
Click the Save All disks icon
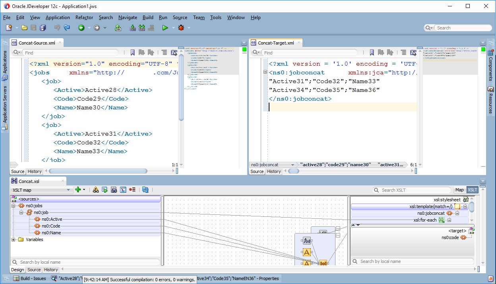point(43,28)
